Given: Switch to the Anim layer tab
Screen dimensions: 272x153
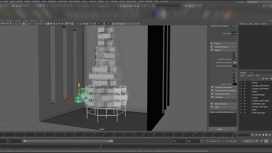Looking at the screenshot, I should (251, 73).
